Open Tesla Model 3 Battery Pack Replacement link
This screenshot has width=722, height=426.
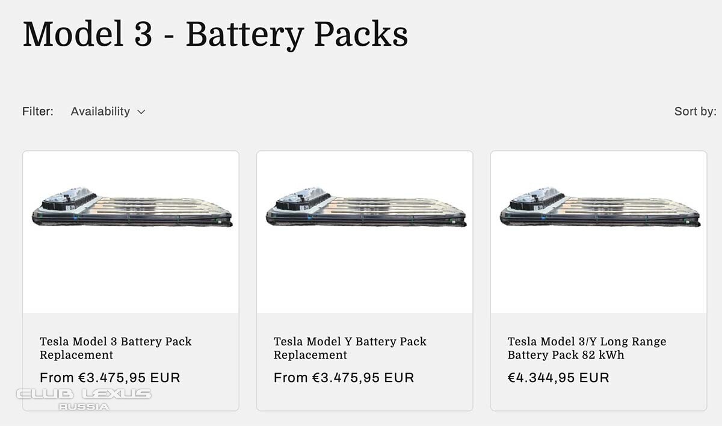tap(116, 348)
